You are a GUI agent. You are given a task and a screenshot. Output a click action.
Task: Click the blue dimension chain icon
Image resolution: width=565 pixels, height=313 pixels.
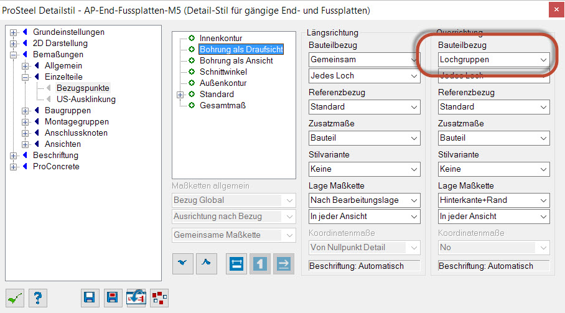coord(236,264)
